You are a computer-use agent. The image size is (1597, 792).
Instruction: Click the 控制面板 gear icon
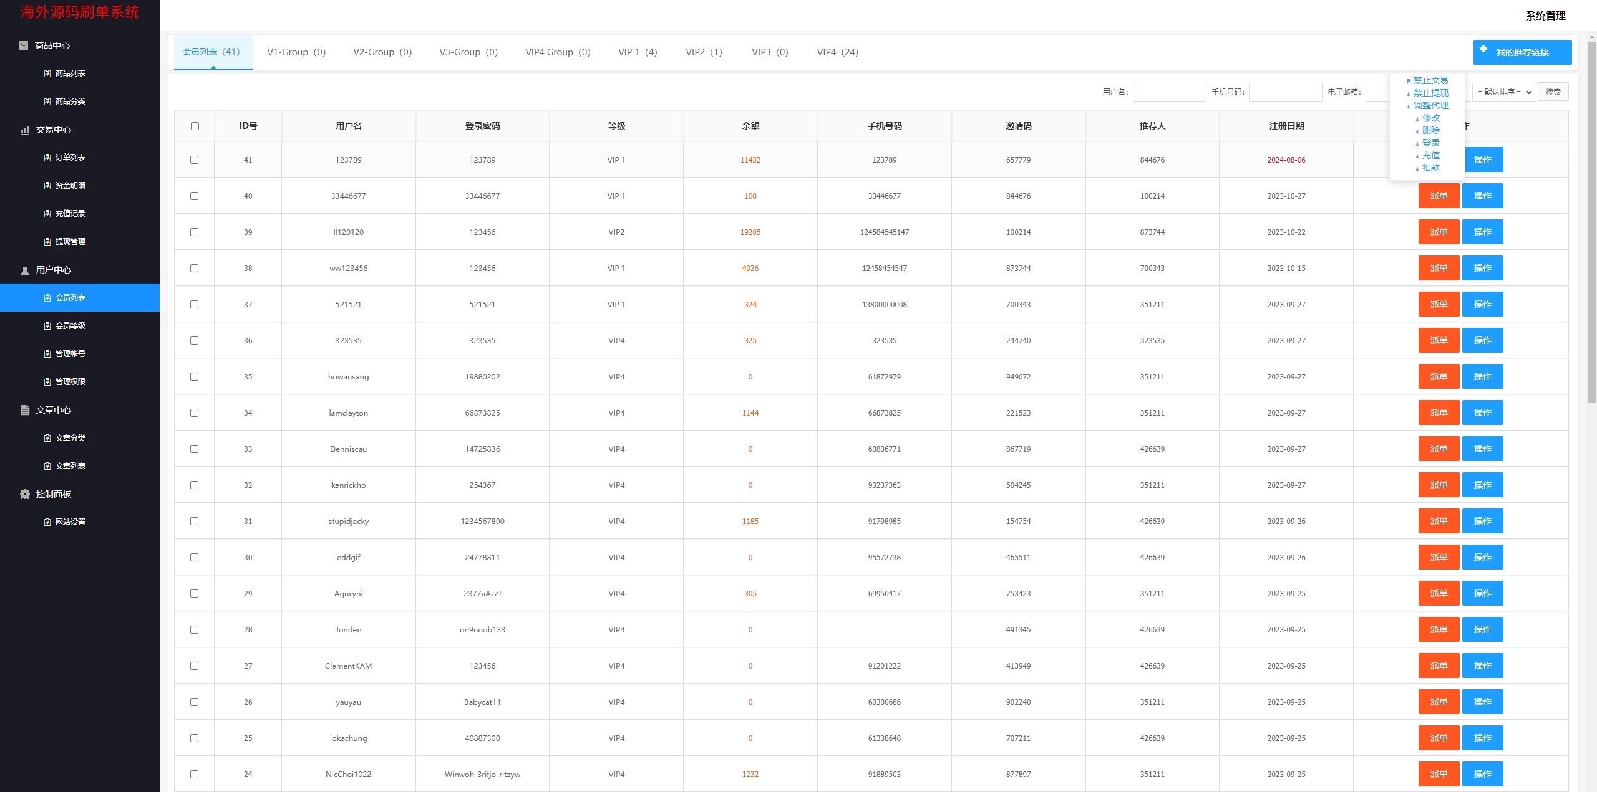point(25,494)
